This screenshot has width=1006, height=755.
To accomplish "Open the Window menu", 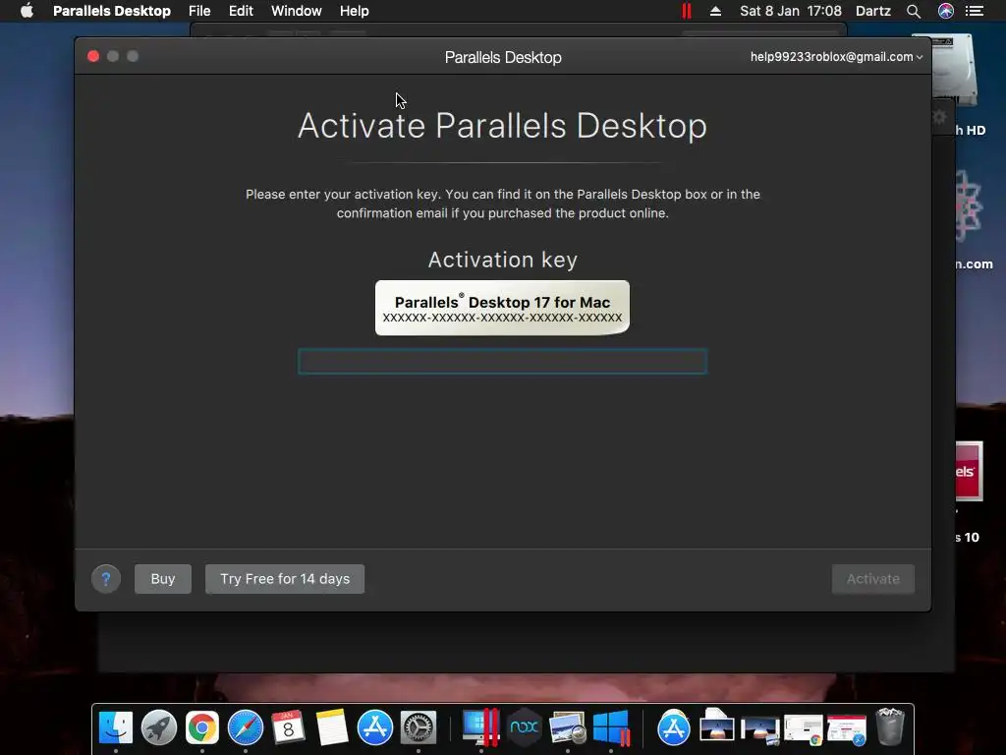I will 297,11.
